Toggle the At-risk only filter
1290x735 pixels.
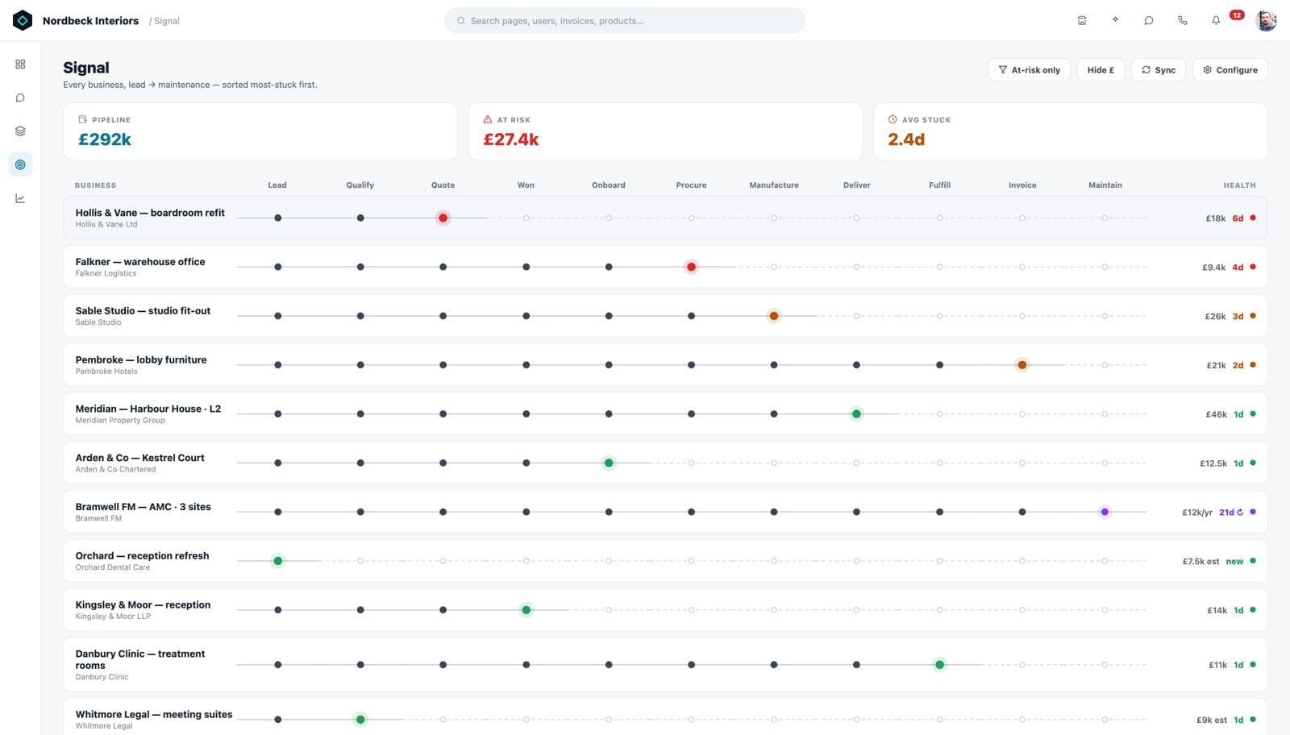point(1030,70)
